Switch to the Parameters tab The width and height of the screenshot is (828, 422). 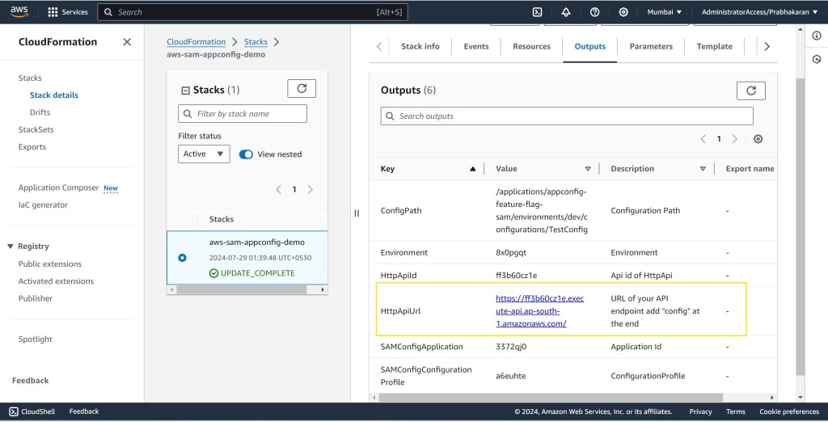(651, 46)
